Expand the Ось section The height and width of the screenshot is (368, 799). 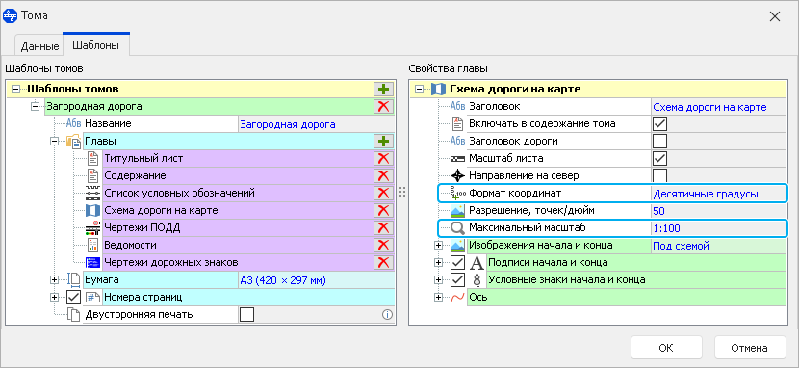pyautogui.click(x=438, y=297)
